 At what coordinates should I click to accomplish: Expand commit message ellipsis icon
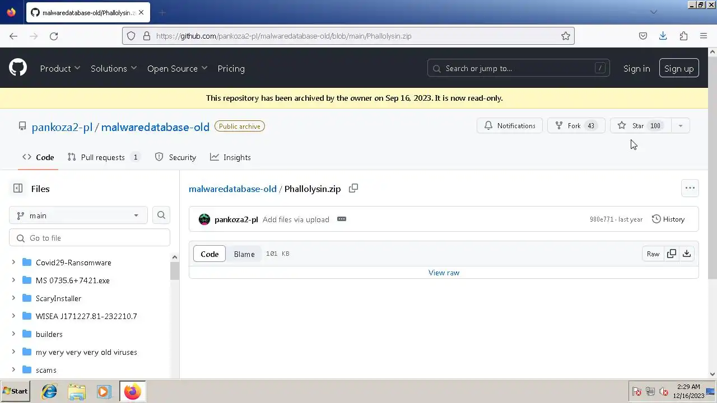(342, 219)
